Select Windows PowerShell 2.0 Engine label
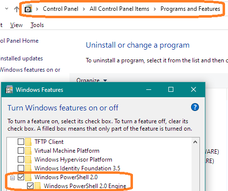This screenshot has height=191, width=228. pos(85,186)
